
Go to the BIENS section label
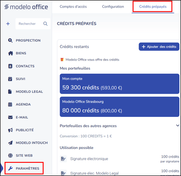click(21, 53)
